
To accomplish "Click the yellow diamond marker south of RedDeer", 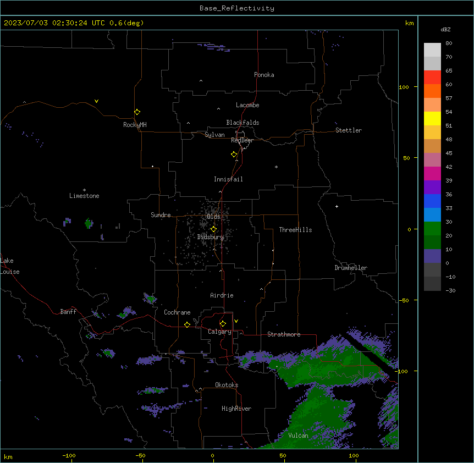I will point(234,155).
